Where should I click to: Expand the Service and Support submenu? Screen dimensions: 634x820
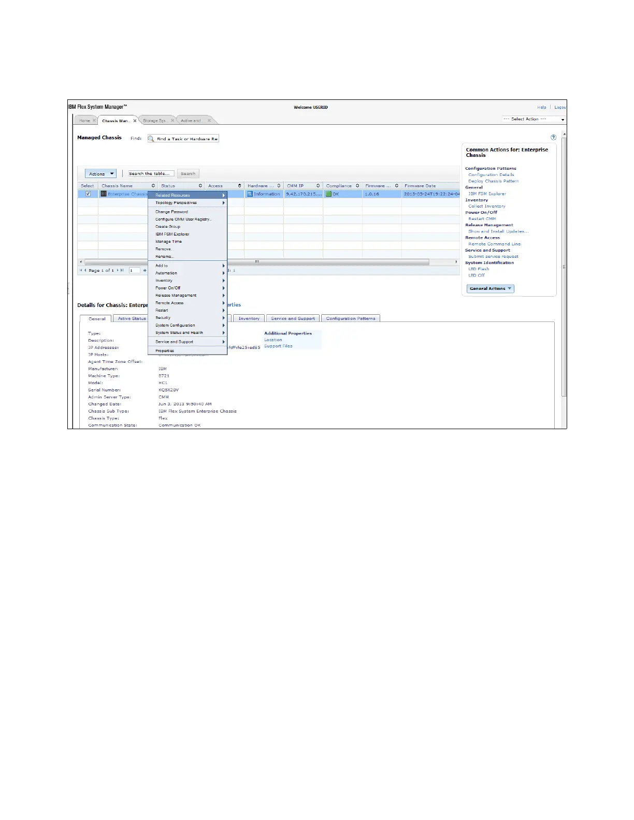(x=188, y=342)
